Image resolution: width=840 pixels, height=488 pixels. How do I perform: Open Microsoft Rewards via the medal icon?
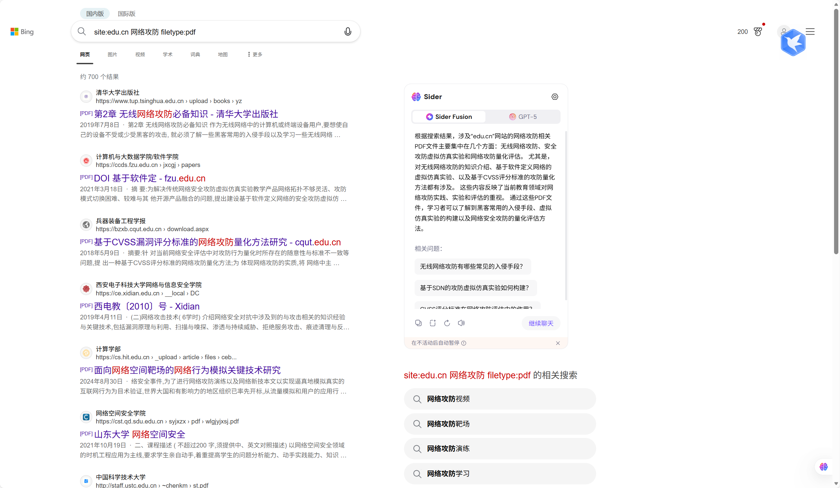758,31
